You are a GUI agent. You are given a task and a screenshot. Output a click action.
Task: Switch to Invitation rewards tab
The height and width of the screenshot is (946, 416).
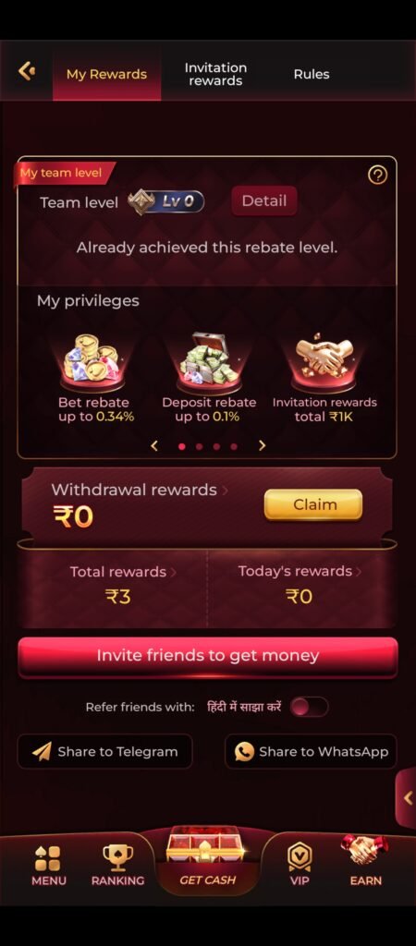click(x=215, y=74)
